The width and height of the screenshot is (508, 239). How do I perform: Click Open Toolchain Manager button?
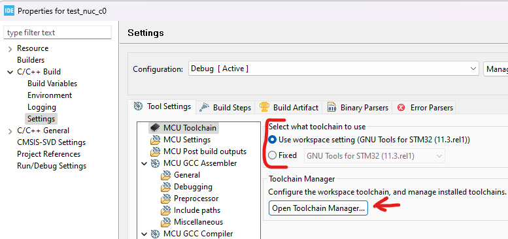[318, 208]
